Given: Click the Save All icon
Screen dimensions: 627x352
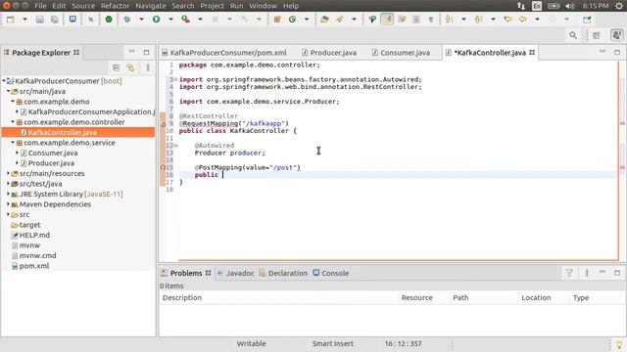Looking at the screenshot, I should (x=55, y=20).
